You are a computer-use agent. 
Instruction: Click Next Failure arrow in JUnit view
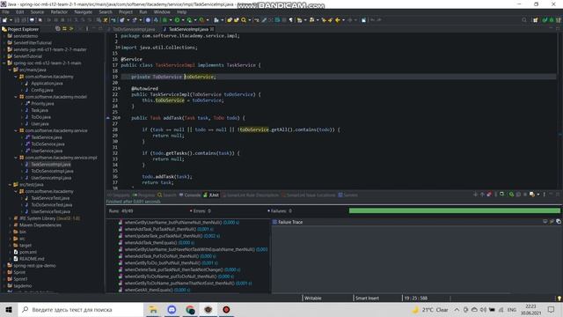[476, 195]
